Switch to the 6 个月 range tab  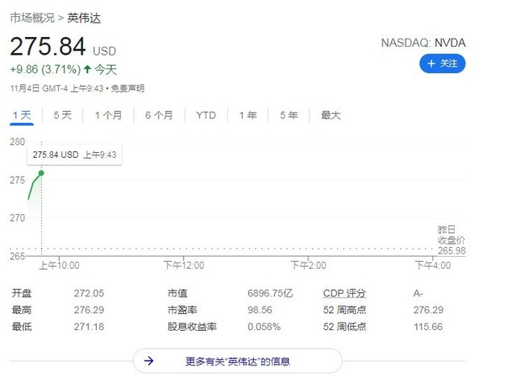tap(160, 115)
